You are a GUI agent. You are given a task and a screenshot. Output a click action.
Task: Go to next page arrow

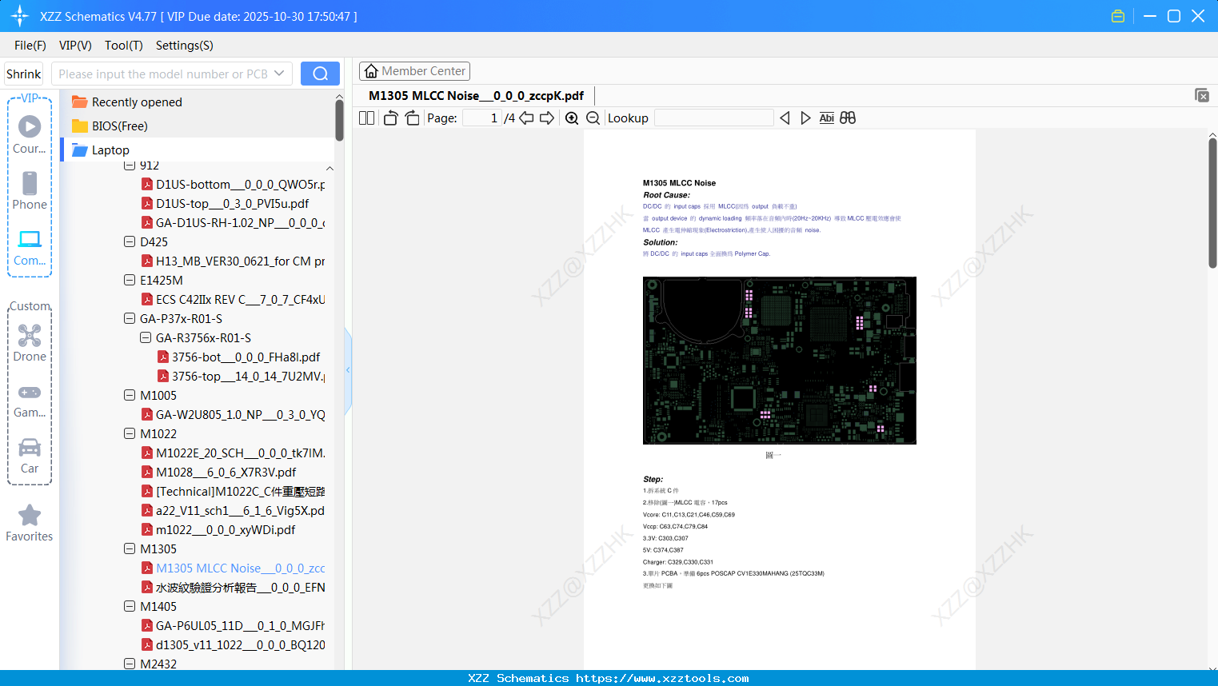[x=547, y=118]
